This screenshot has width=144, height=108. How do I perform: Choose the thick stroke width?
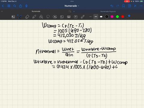click(x=101, y=17)
